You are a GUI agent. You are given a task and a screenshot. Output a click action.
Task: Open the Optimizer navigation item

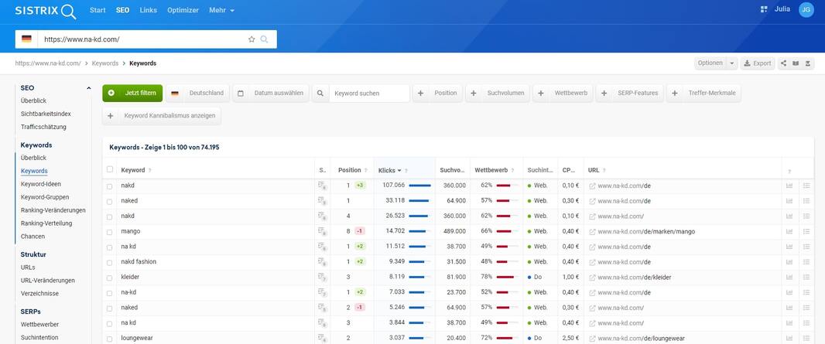coord(183,10)
